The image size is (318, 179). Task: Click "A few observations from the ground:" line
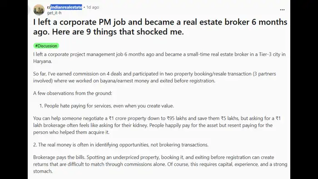pyautogui.click(x=73, y=93)
